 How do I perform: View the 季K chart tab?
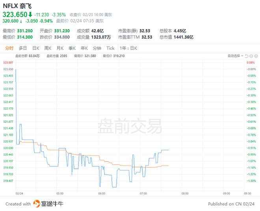[72, 48]
